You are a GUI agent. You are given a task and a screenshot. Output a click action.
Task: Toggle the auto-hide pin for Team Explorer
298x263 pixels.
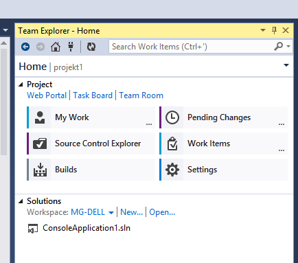(274, 30)
